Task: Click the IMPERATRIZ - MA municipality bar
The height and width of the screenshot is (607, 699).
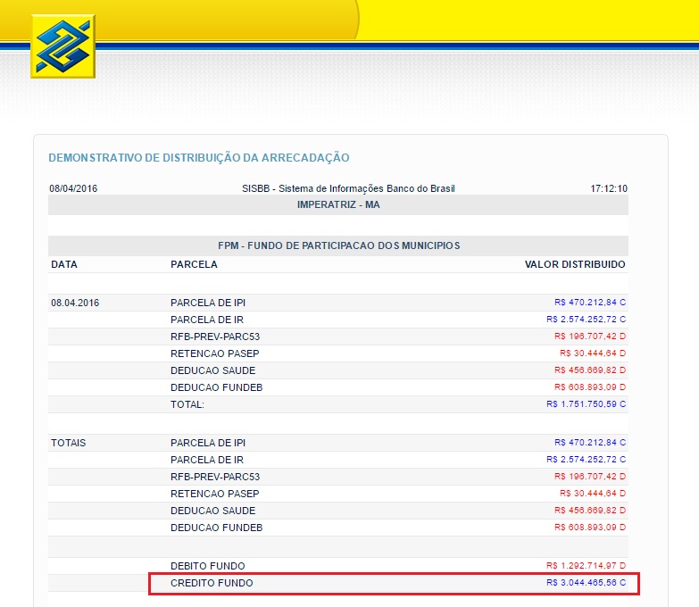Action: click(337, 204)
